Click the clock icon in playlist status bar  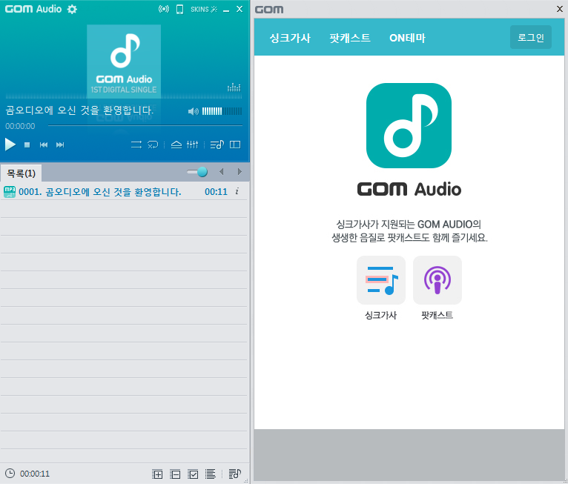pyautogui.click(x=10, y=474)
